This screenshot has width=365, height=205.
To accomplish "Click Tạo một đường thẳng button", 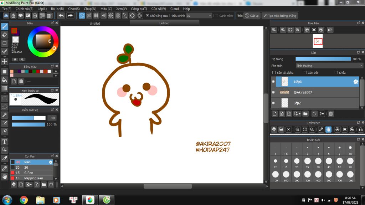I will [x=279, y=16].
